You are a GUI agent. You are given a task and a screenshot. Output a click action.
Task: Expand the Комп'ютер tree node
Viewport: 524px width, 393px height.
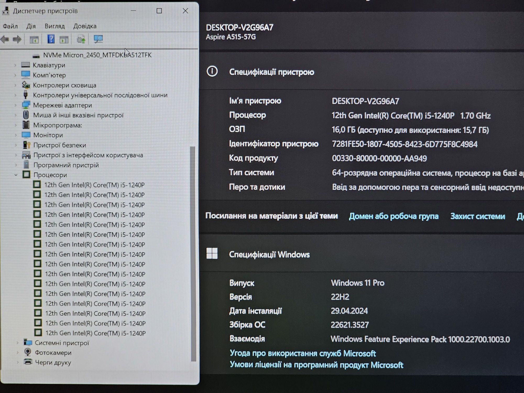(x=15, y=75)
